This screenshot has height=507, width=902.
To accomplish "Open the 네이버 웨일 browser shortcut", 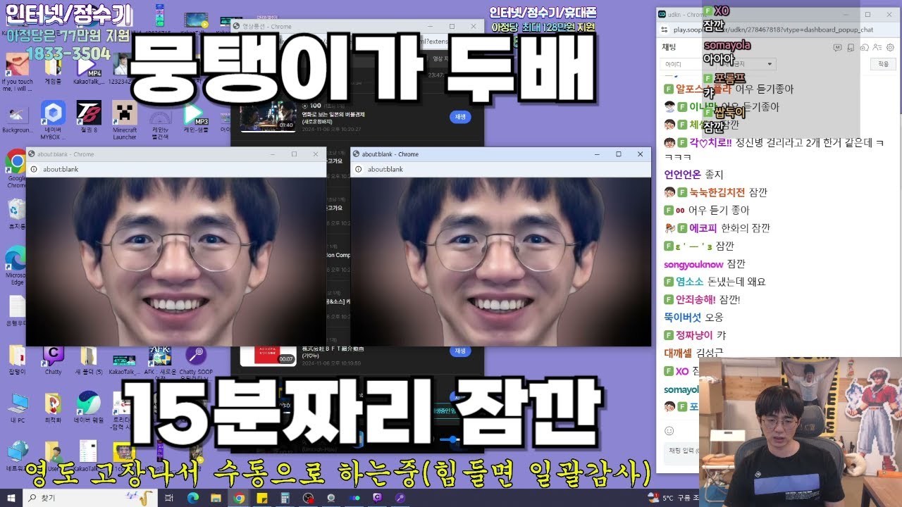I will [x=89, y=407].
